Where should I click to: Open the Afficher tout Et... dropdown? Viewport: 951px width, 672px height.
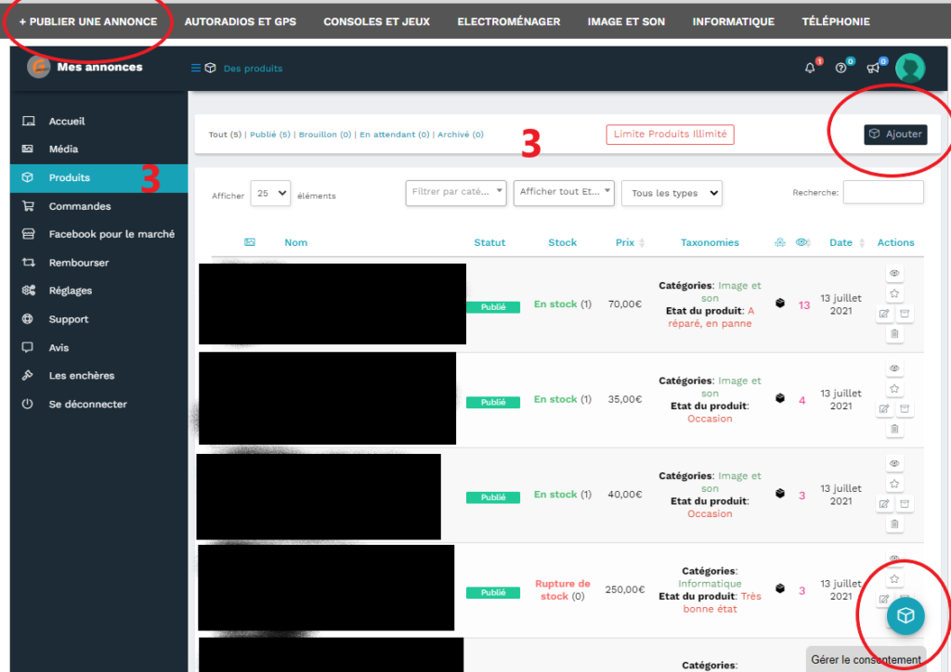click(x=564, y=193)
